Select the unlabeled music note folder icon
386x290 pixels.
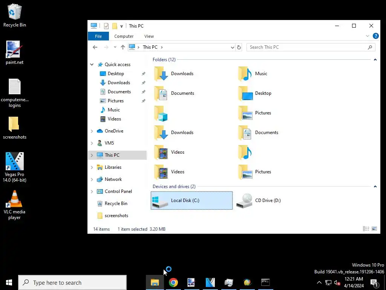click(x=245, y=153)
